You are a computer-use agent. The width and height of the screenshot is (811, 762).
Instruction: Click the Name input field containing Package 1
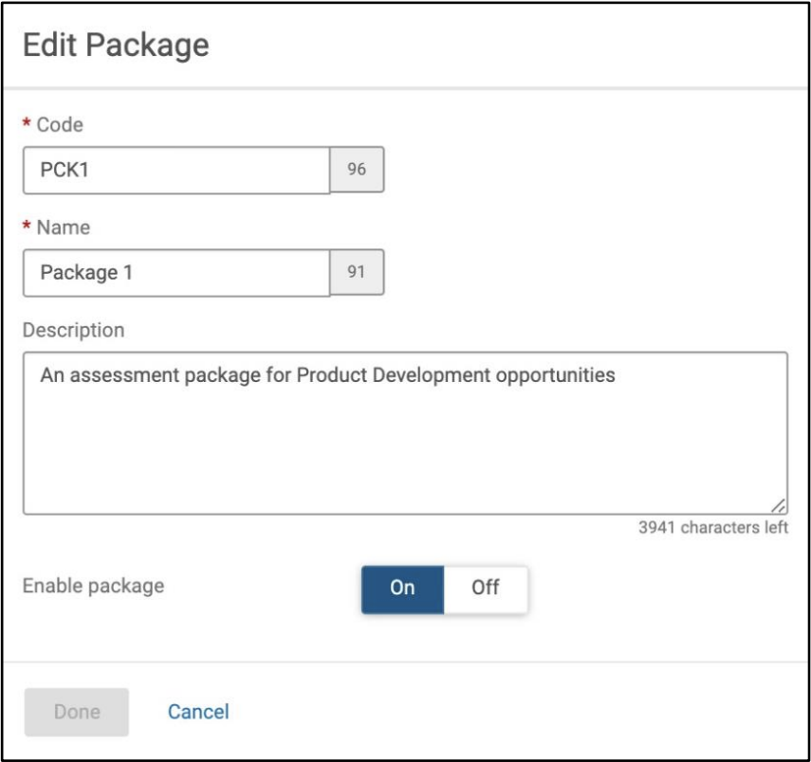tap(176, 273)
